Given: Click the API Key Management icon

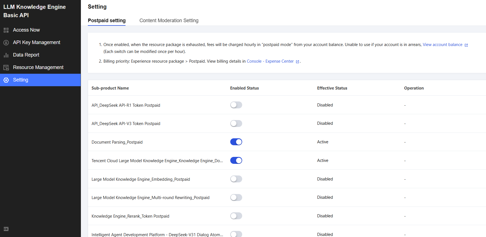Looking at the screenshot, I should [x=6, y=42].
